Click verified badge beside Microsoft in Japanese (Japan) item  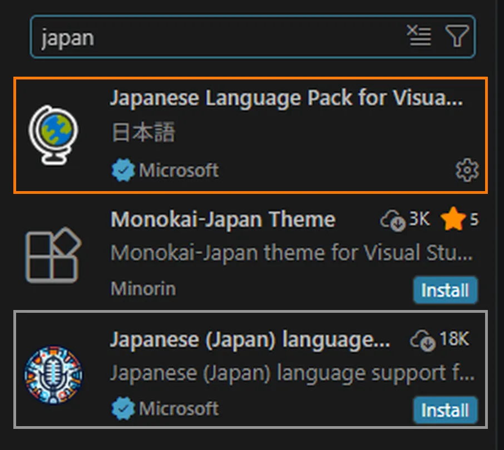pyautogui.click(x=123, y=408)
